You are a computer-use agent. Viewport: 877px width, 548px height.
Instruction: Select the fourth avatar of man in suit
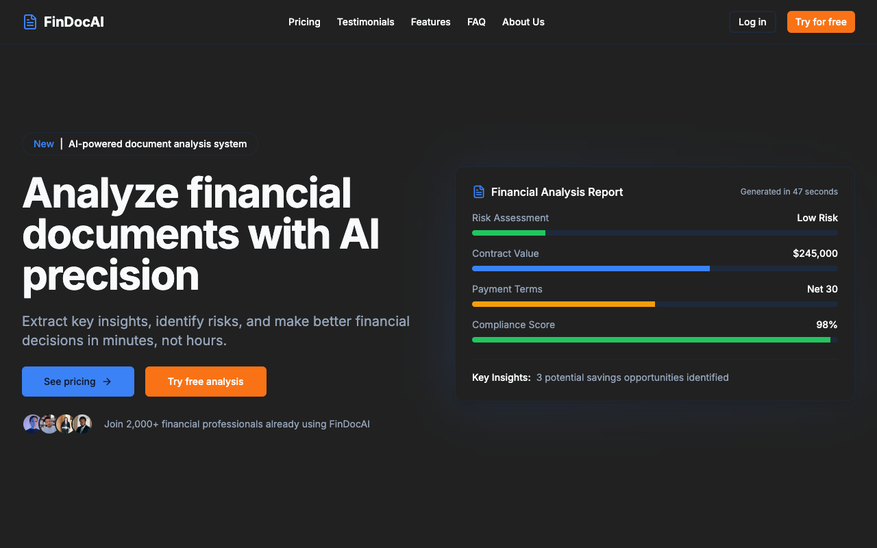[83, 424]
